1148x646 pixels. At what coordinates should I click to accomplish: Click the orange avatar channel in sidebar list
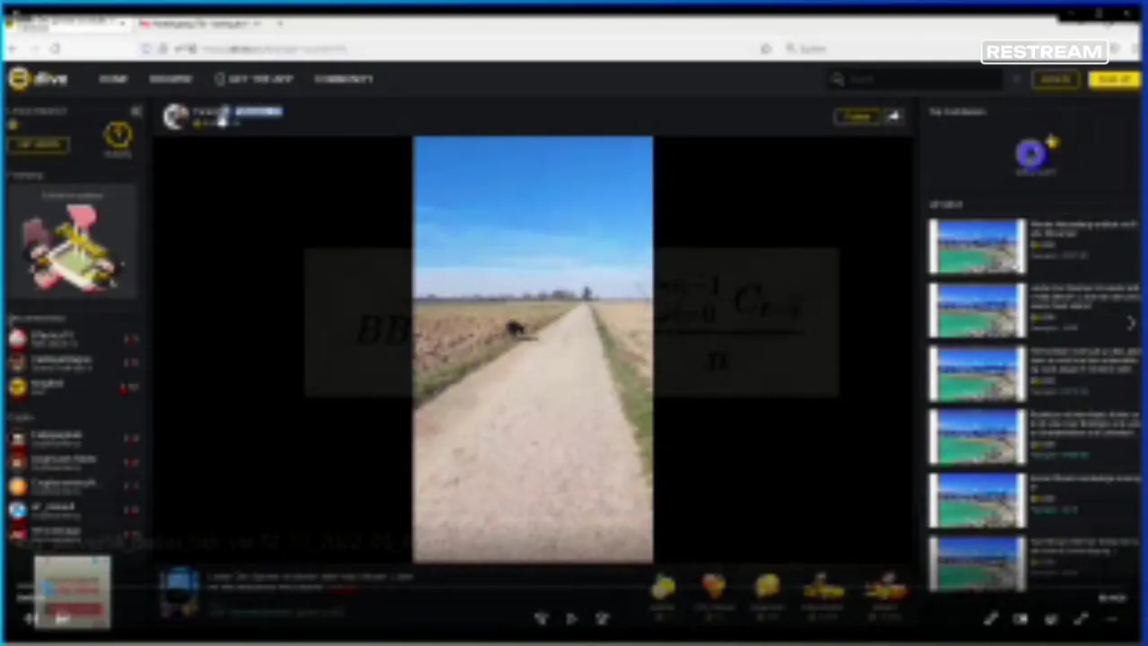[18, 485]
